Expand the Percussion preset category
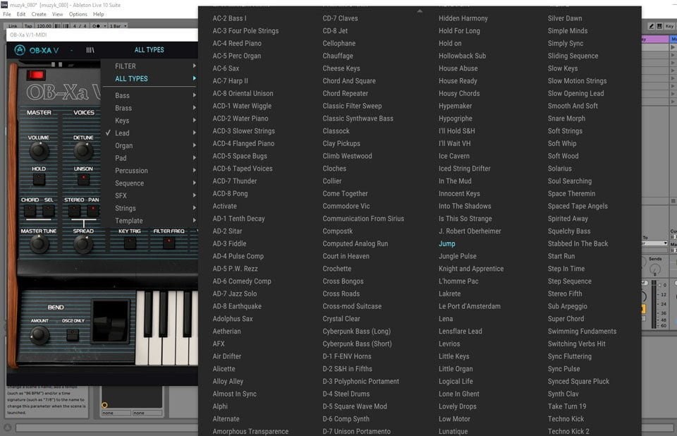677x436 pixels. (x=150, y=171)
